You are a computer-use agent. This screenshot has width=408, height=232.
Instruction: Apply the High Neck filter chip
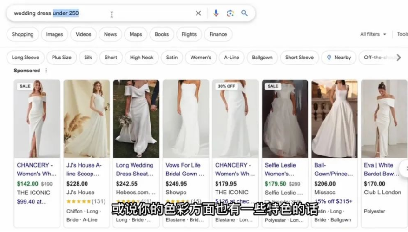(x=142, y=58)
